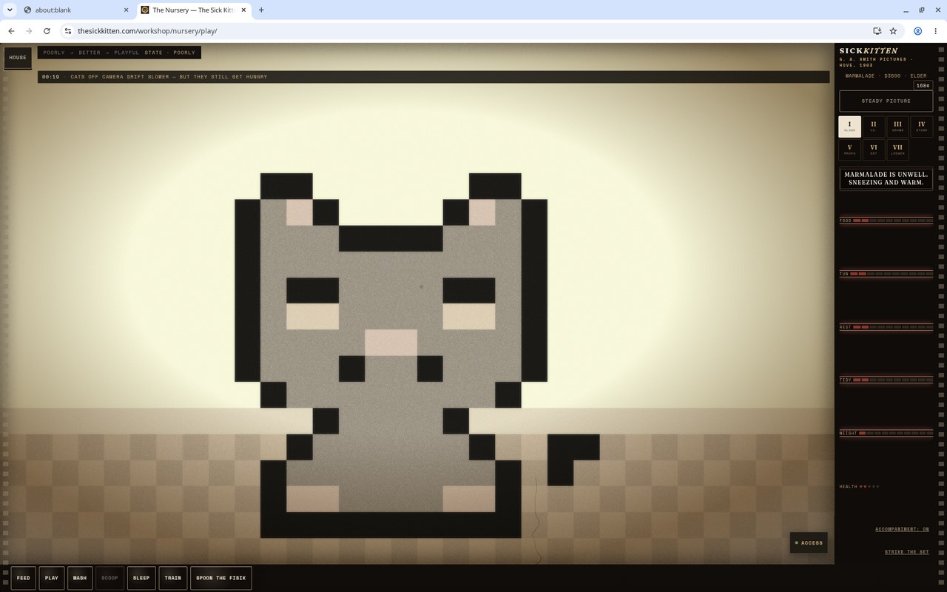
Task: Switch to the about:blank tab
Action: [76, 10]
